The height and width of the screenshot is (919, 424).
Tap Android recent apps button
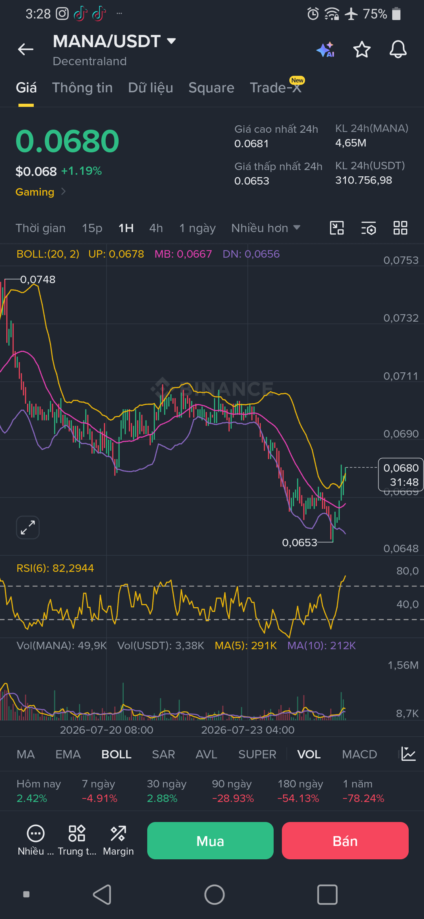click(x=327, y=895)
